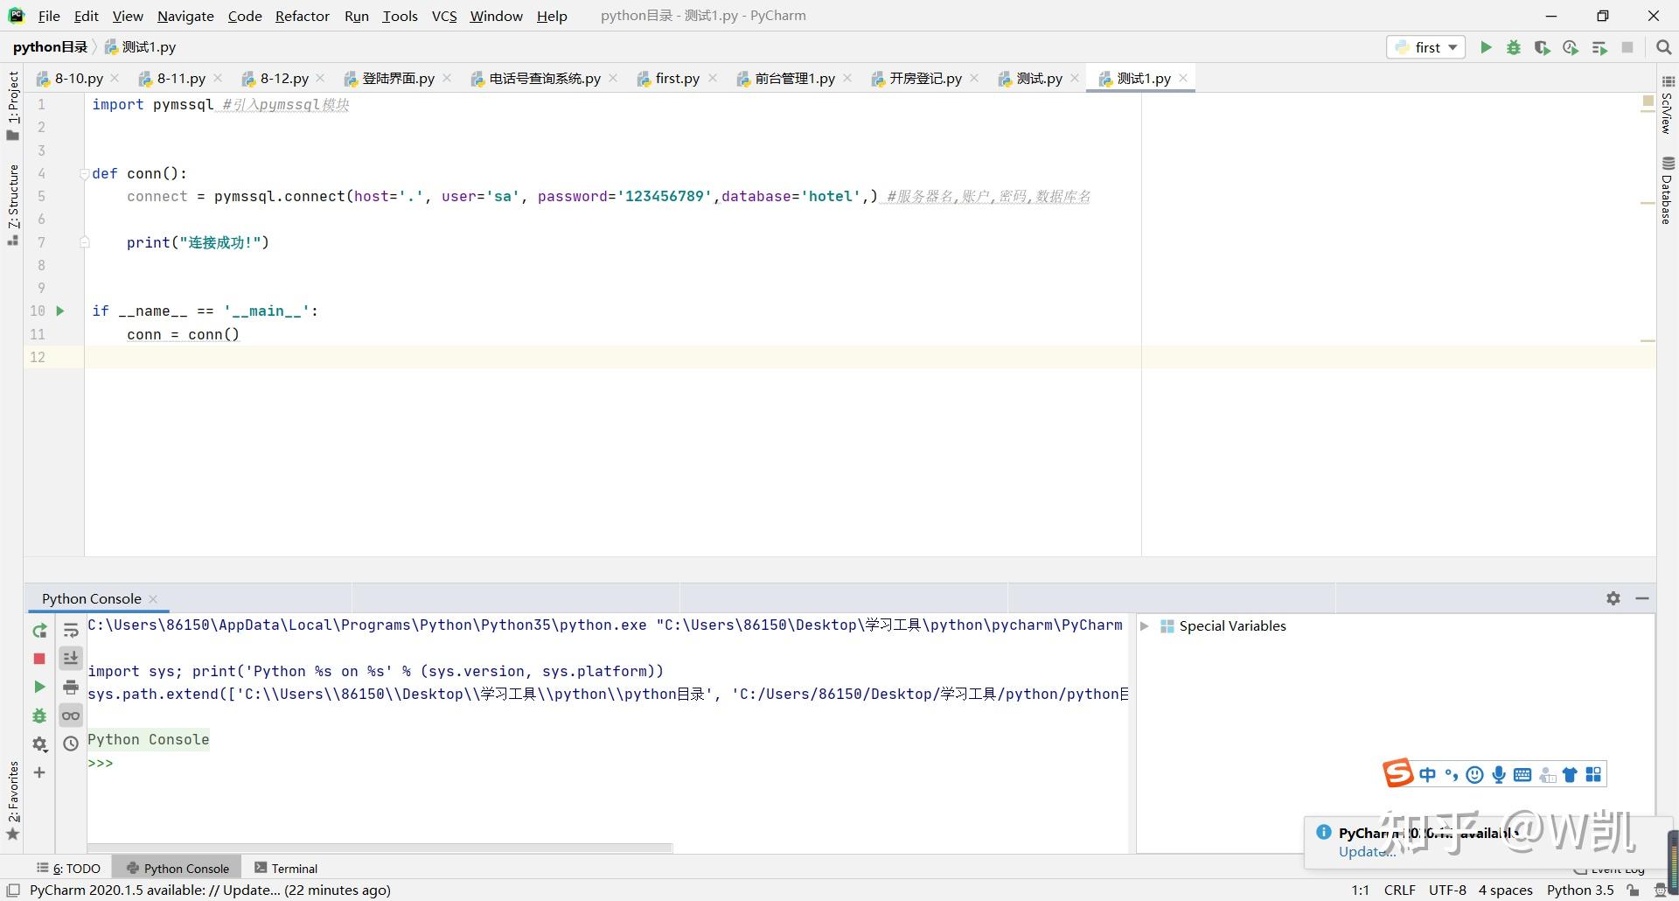Stop the Python console with red square
The width and height of the screenshot is (1679, 901).
[39, 659]
